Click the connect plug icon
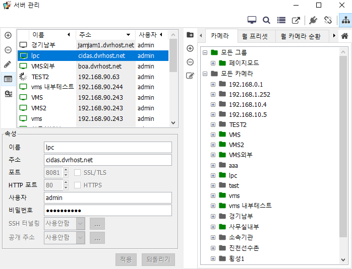This screenshot has height=269, width=352. point(313,20)
